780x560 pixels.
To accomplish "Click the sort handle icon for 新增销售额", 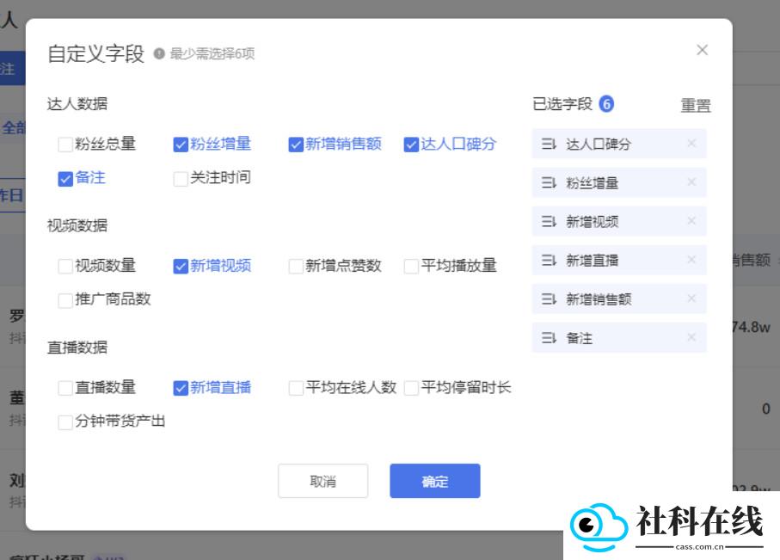I will 549,299.
